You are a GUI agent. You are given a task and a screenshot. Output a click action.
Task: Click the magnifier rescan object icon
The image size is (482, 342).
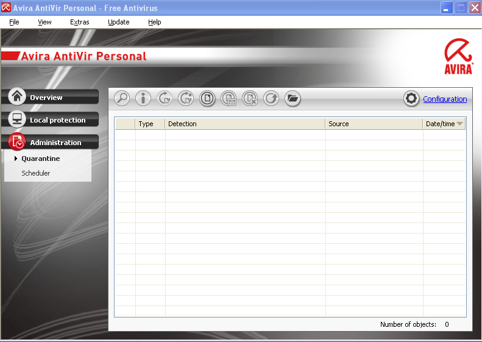(122, 99)
